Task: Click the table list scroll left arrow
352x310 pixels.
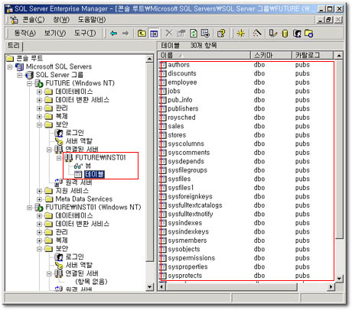Action: click(162, 287)
